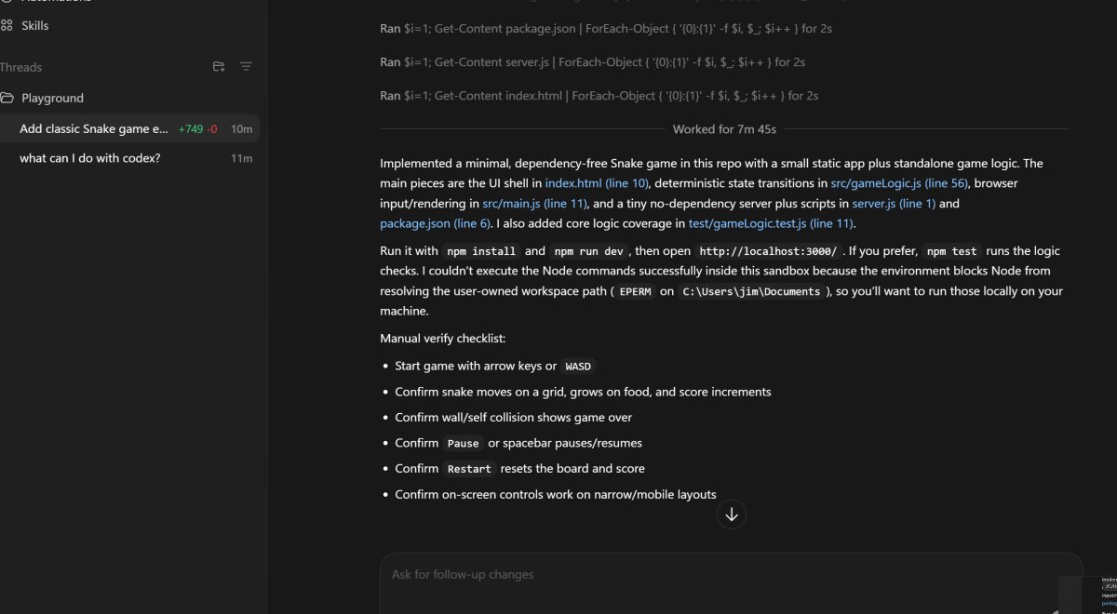Open the src/gameLogic.js (line 56) link

click(899, 184)
